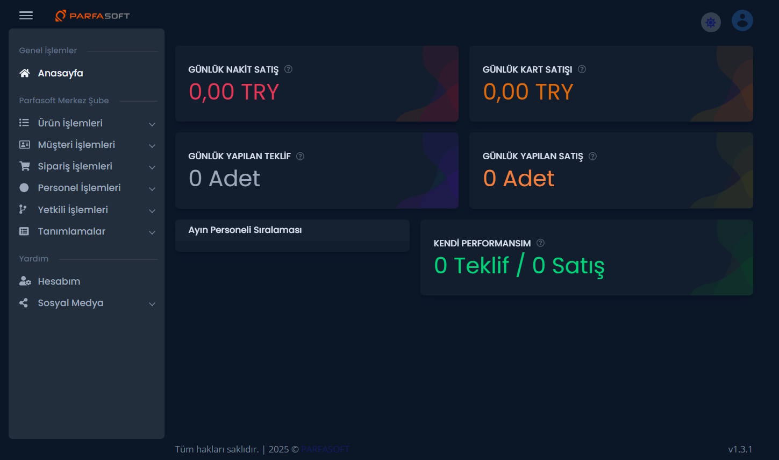Click help icon beside Günlük Nakit Satış
Viewport: 779px width, 460px height.
pyautogui.click(x=289, y=69)
